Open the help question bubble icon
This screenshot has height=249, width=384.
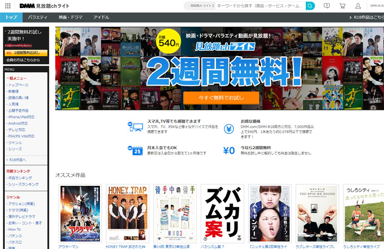point(327,6)
